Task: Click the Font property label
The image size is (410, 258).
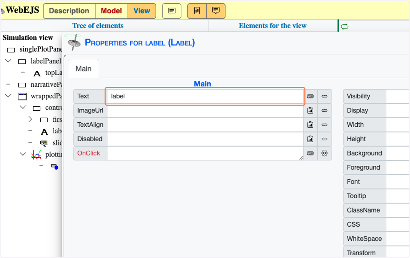Action: tap(365, 182)
